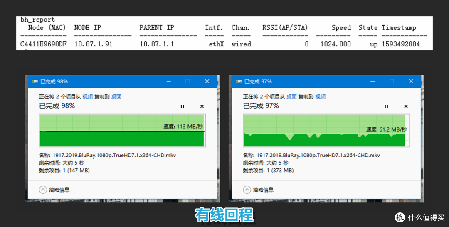This screenshot has height=227, width=449.
Task: Collapse details in the 98% copy dialog
Action: [x=43, y=190]
